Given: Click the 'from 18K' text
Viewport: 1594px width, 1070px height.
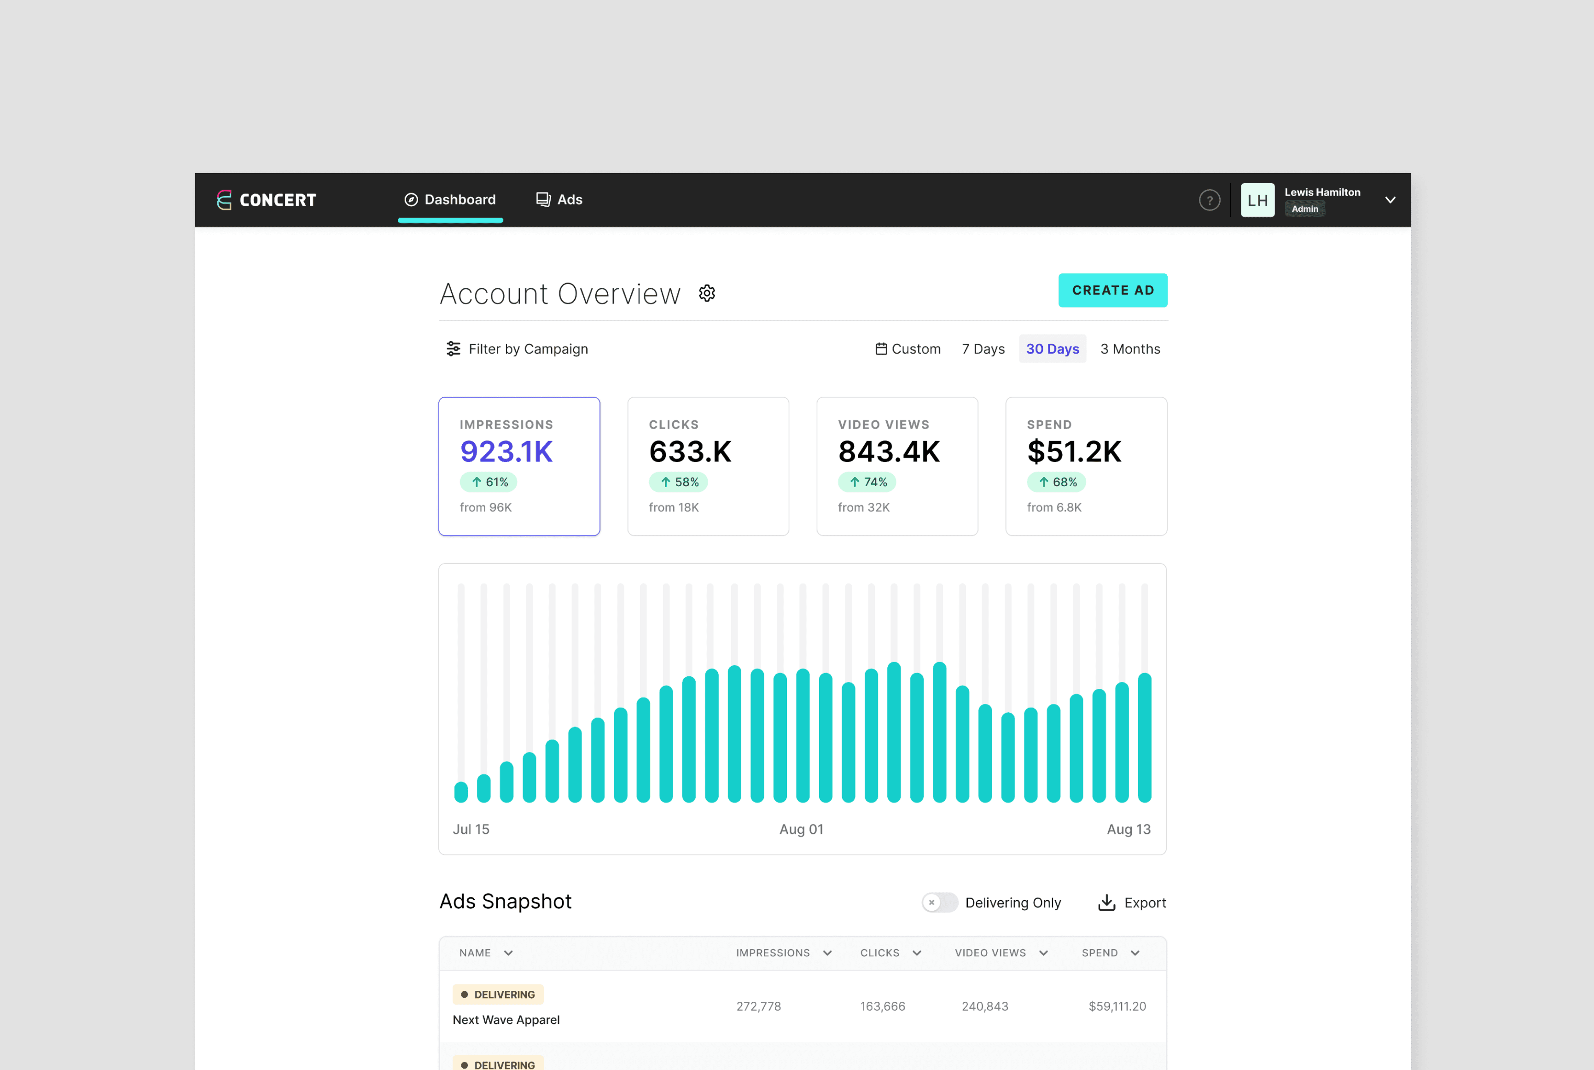Looking at the screenshot, I should coord(674,507).
